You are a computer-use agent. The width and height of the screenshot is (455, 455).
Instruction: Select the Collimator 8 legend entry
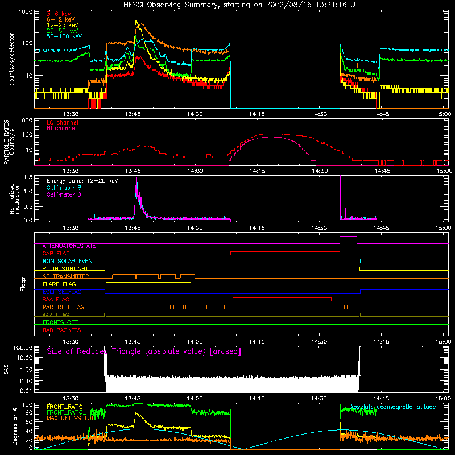coord(64,188)
